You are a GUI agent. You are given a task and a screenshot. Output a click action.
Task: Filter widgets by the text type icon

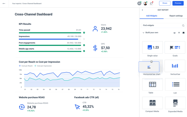click(179, 33)
